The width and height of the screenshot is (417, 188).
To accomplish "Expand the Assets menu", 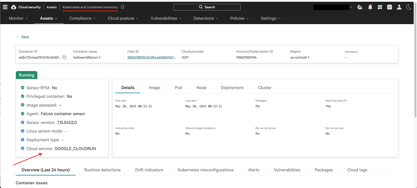I will point(49,18).
